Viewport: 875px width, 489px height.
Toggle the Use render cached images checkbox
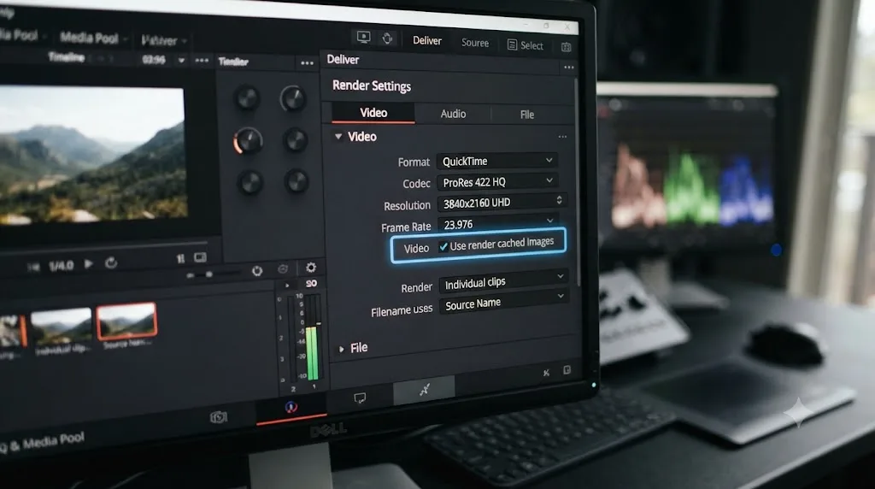point(443,246)
